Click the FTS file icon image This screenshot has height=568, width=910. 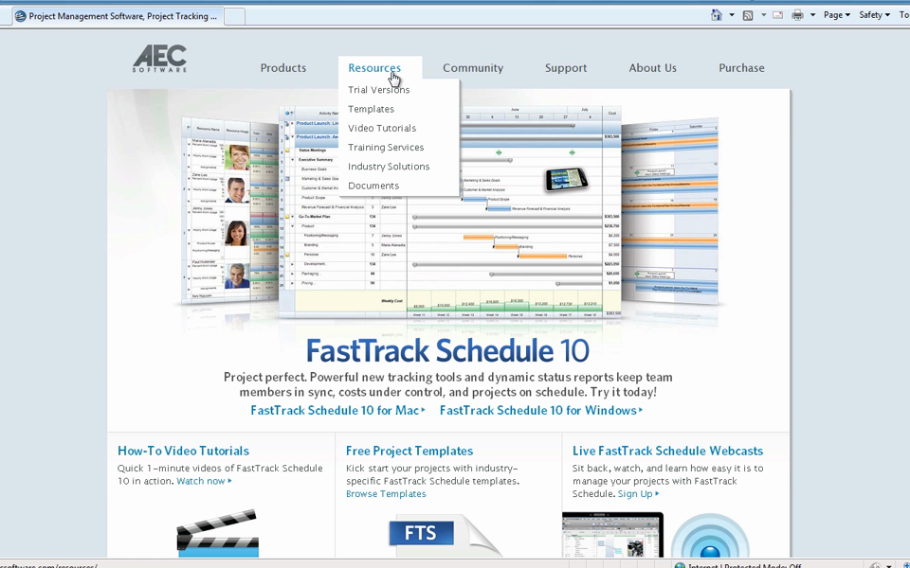tap(444, 536)
